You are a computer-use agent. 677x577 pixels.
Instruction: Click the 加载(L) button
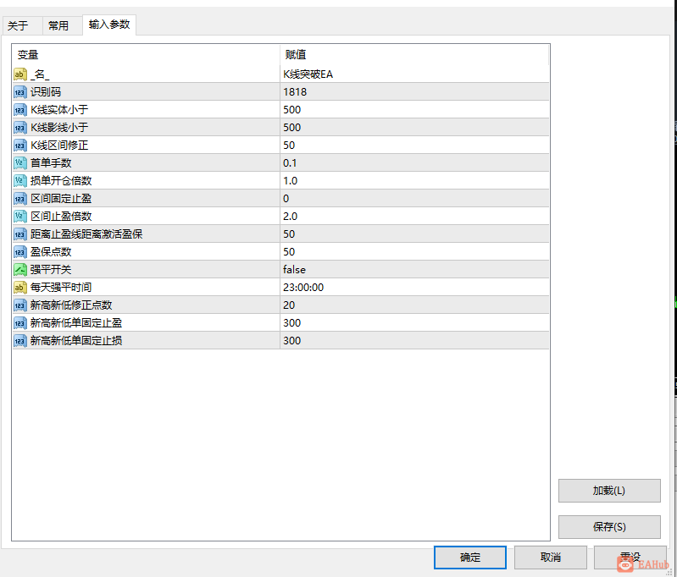click(x=609, y=491)
